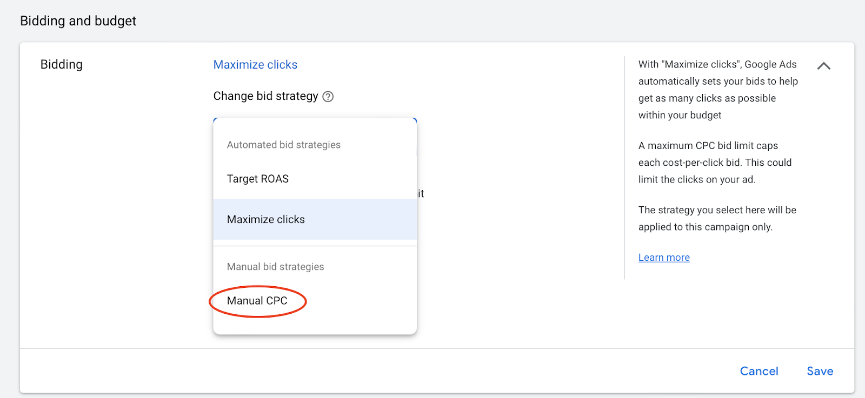Click the Bidding section label
Viewport: 865px width, 398px height.
[x=62, y=65]
